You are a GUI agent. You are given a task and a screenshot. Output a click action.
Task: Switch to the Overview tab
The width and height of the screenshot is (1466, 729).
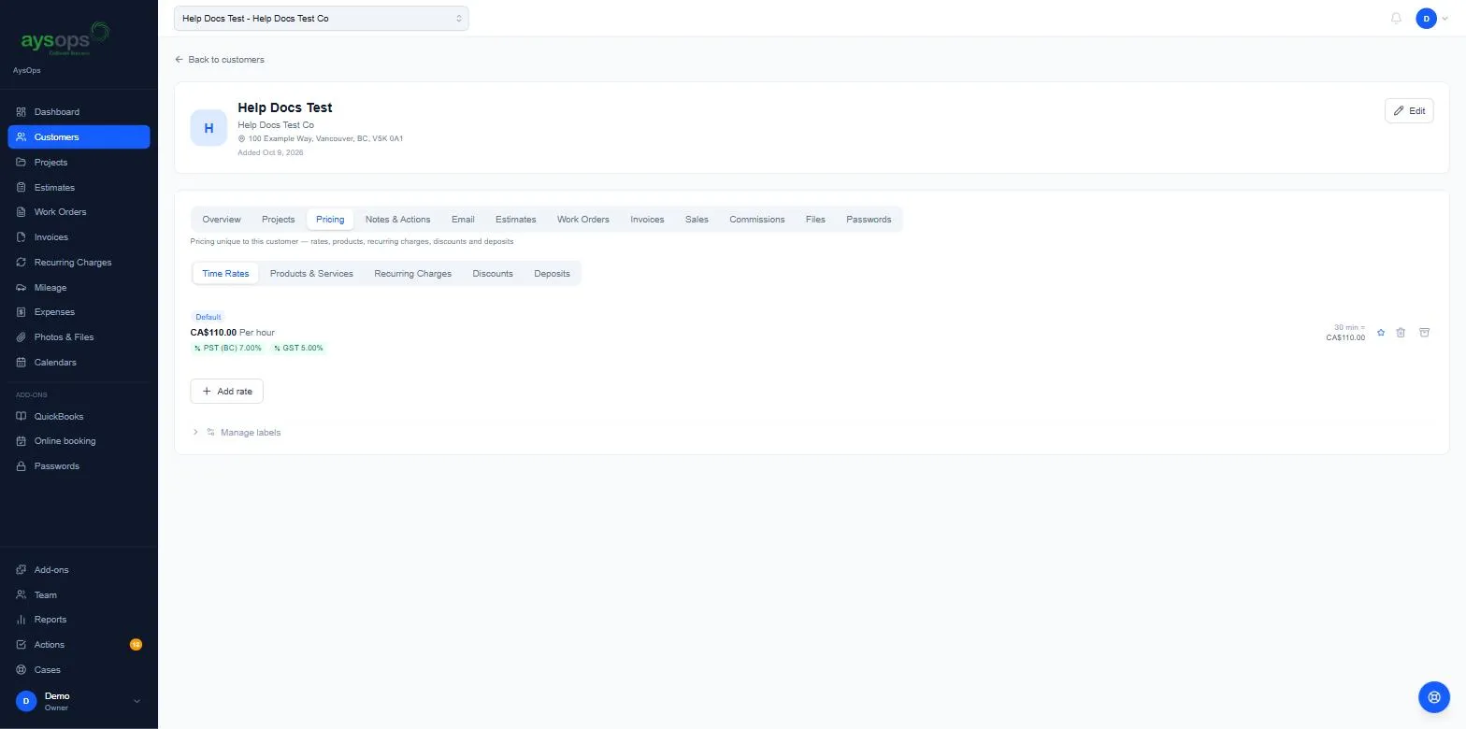point(222,220)
